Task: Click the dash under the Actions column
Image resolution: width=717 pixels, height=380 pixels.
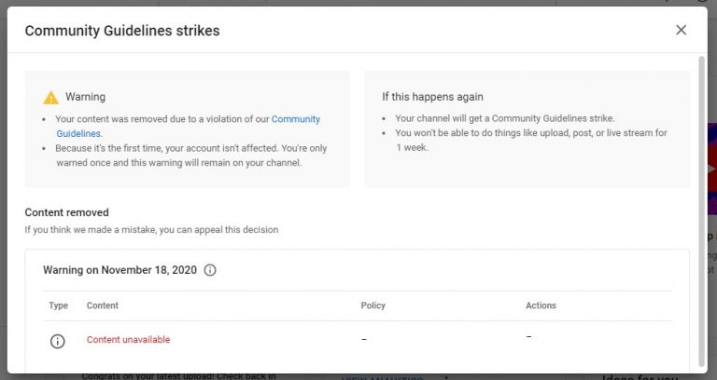Action: pos(528,336)
